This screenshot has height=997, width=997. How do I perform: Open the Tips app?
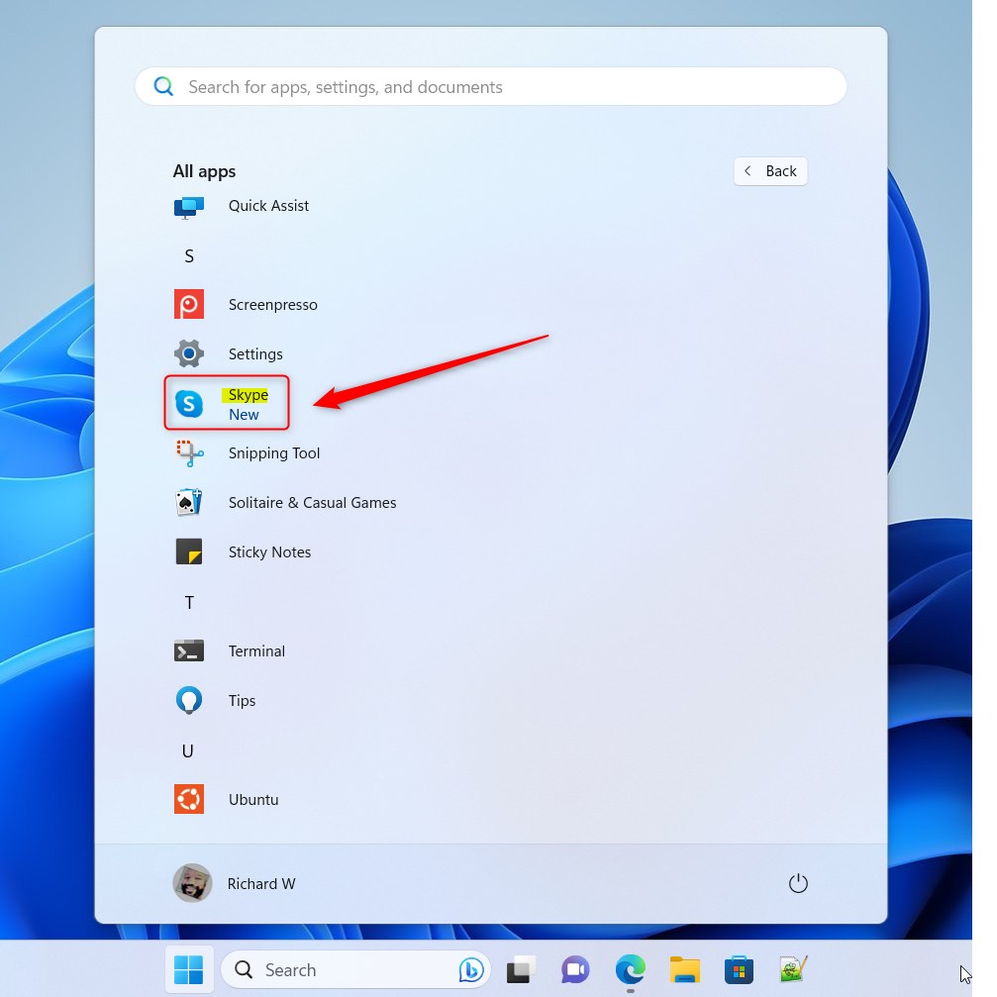(x=242, y=700)
